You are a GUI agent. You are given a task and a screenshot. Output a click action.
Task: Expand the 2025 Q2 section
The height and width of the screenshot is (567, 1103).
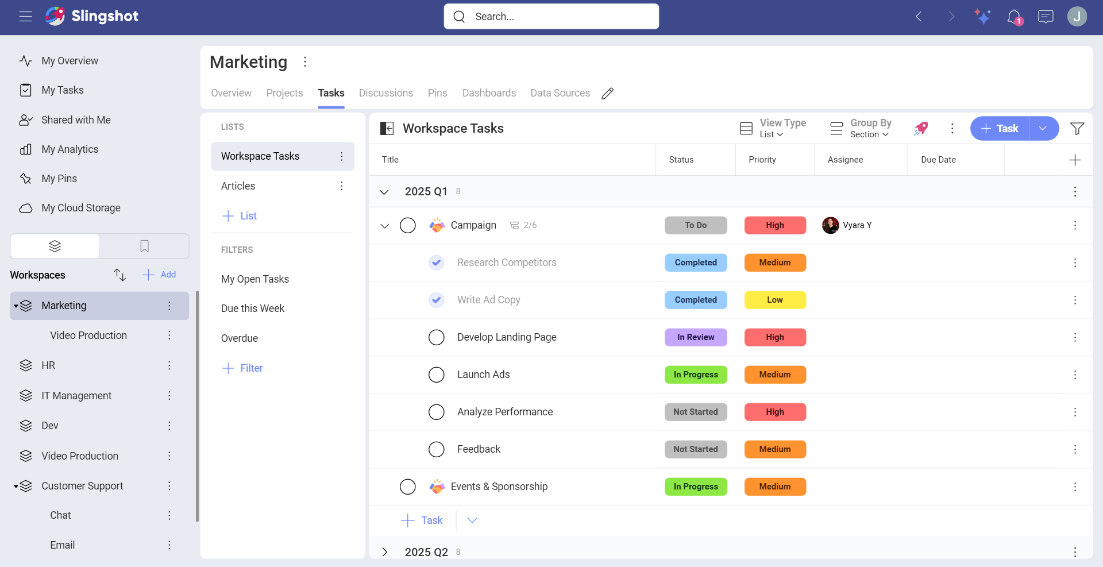(385, 552)
